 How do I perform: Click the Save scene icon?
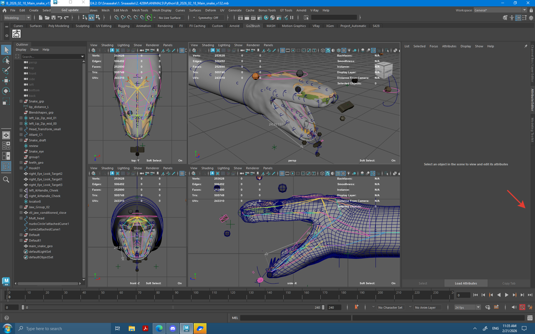[x=53, y=18]
